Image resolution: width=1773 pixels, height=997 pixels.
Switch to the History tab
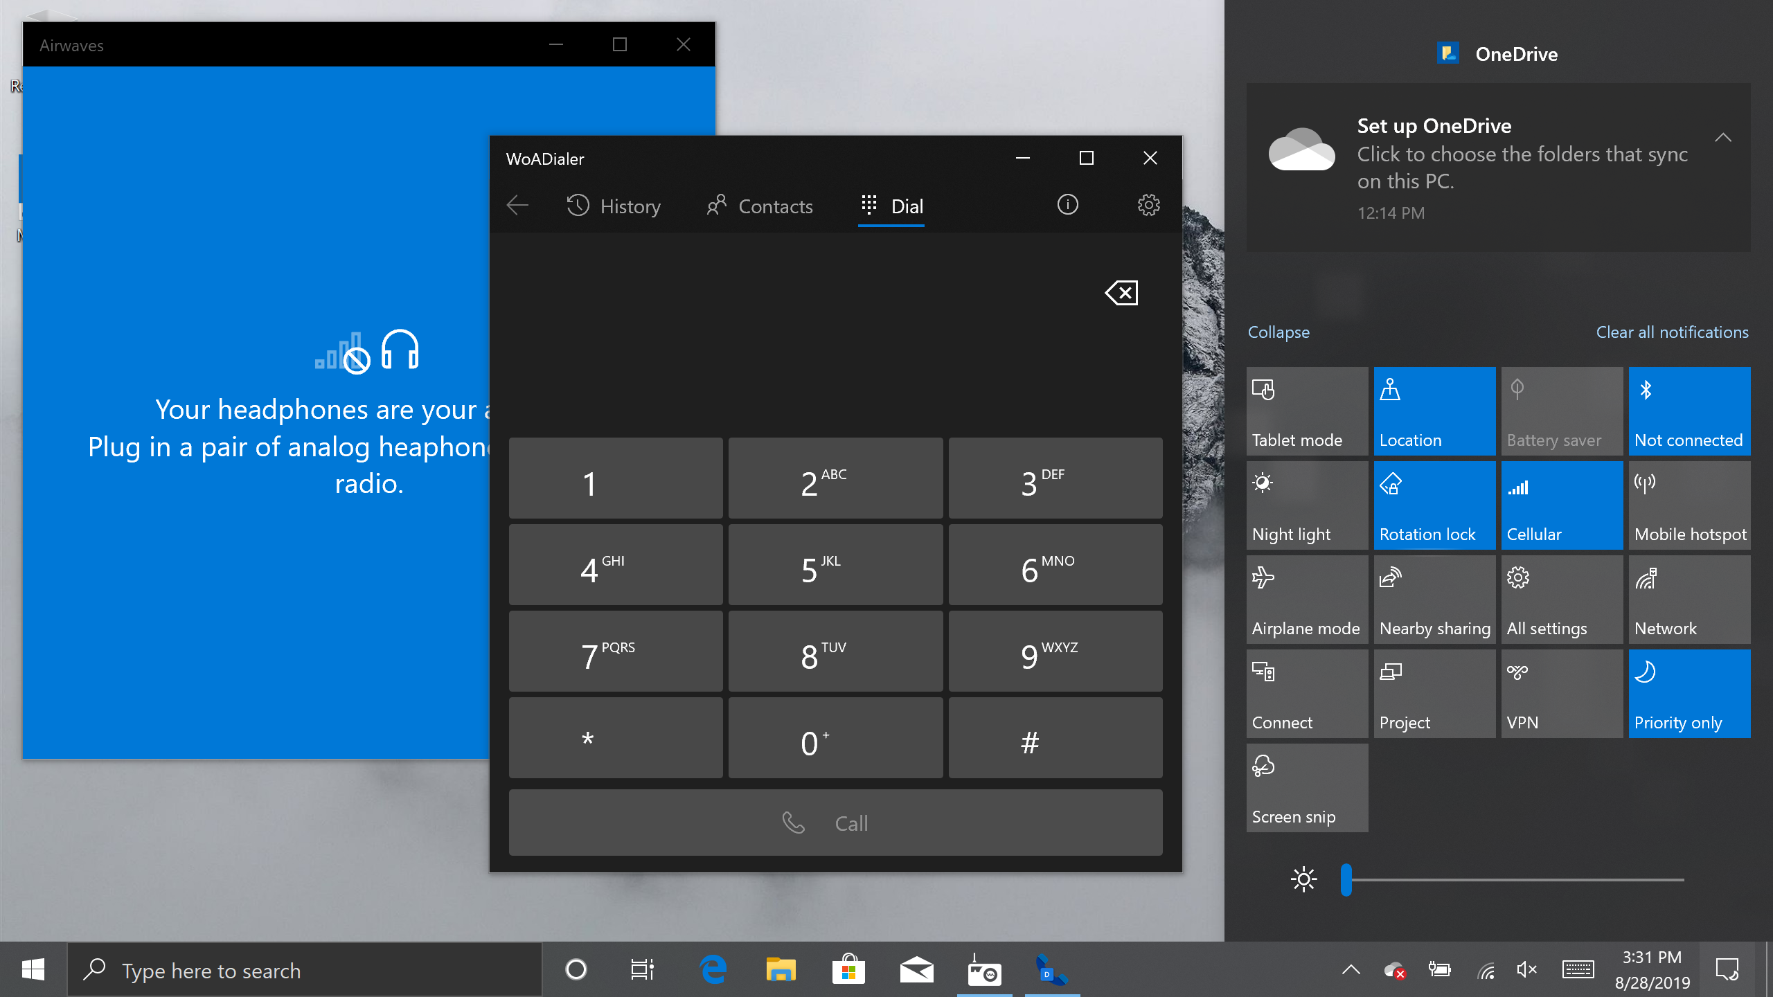pyautogui.click(x=614, y=206)
